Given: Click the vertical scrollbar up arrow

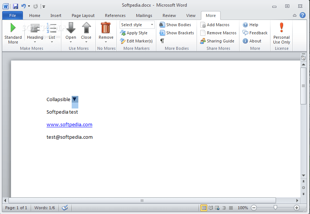Looking at the screenshot, I should coord(303,65).
